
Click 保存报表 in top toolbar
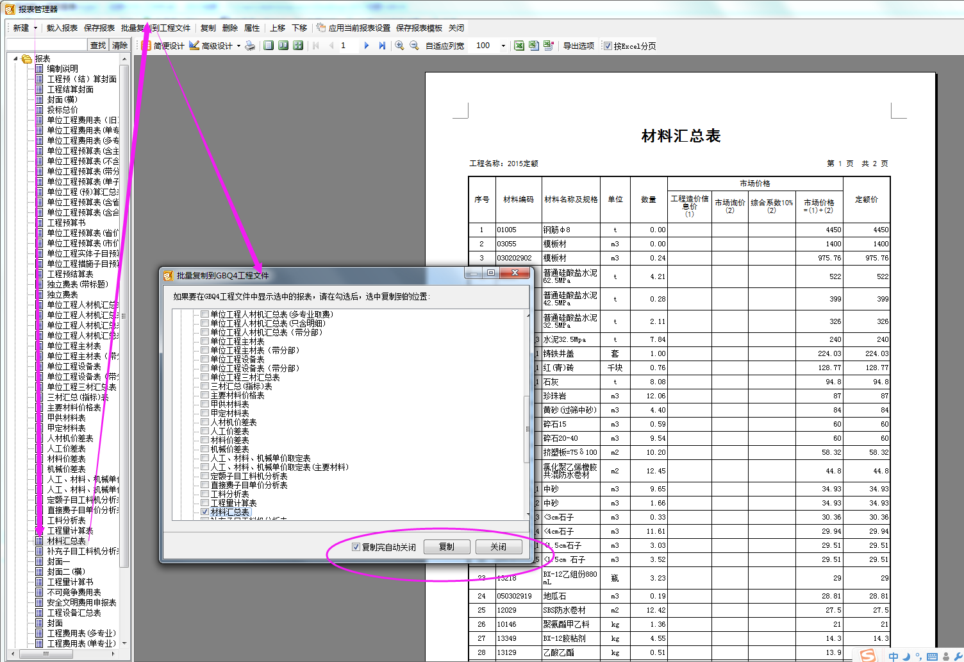click(99, 28)
